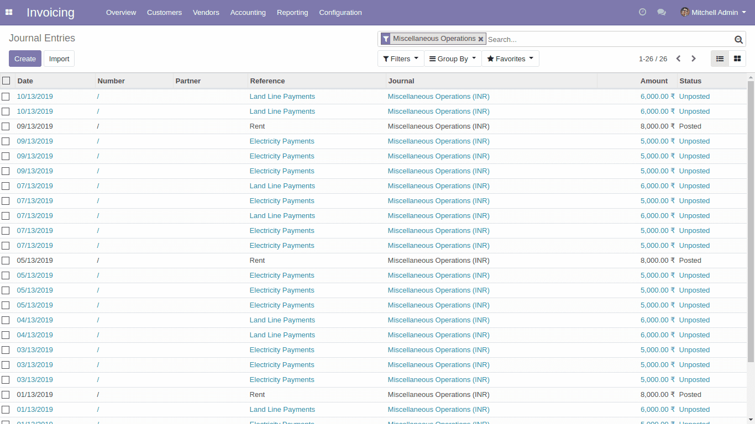Remove the Miscellaneous Operations filter facet

pyautogui.click(x=481, y=39)
